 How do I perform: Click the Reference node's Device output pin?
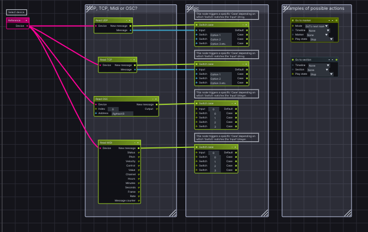click(27, 26)
